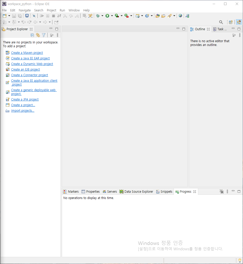This screenshot has height=264, width=243.
Task: Click the Open Perspective icon
Action: tap(231, 22)
